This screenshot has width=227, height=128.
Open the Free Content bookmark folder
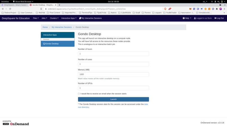tap(54, 13)
